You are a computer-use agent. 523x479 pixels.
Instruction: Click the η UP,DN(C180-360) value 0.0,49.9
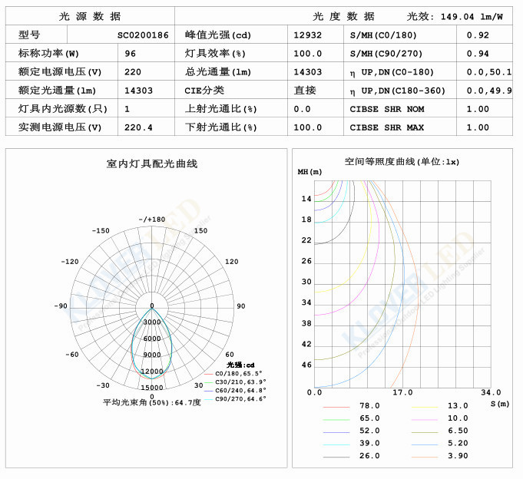tap(489, 91)
